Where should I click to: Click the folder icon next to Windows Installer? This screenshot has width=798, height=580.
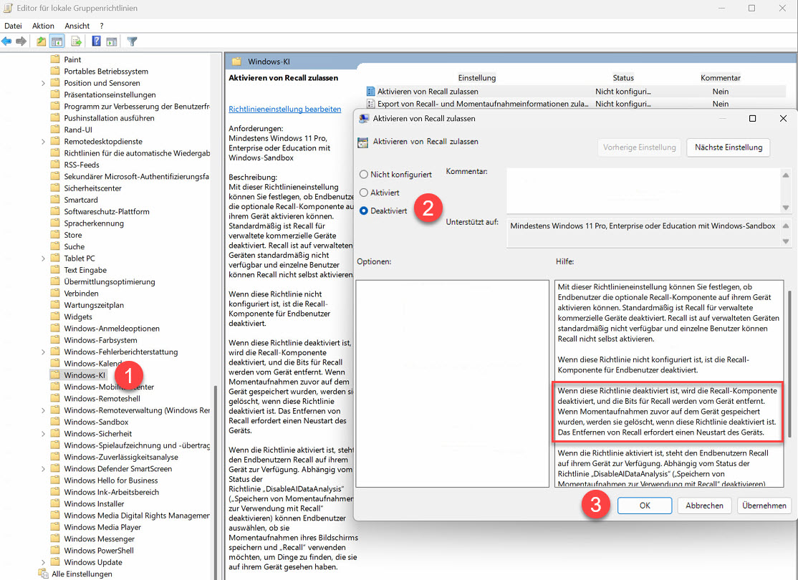(55, 504)
